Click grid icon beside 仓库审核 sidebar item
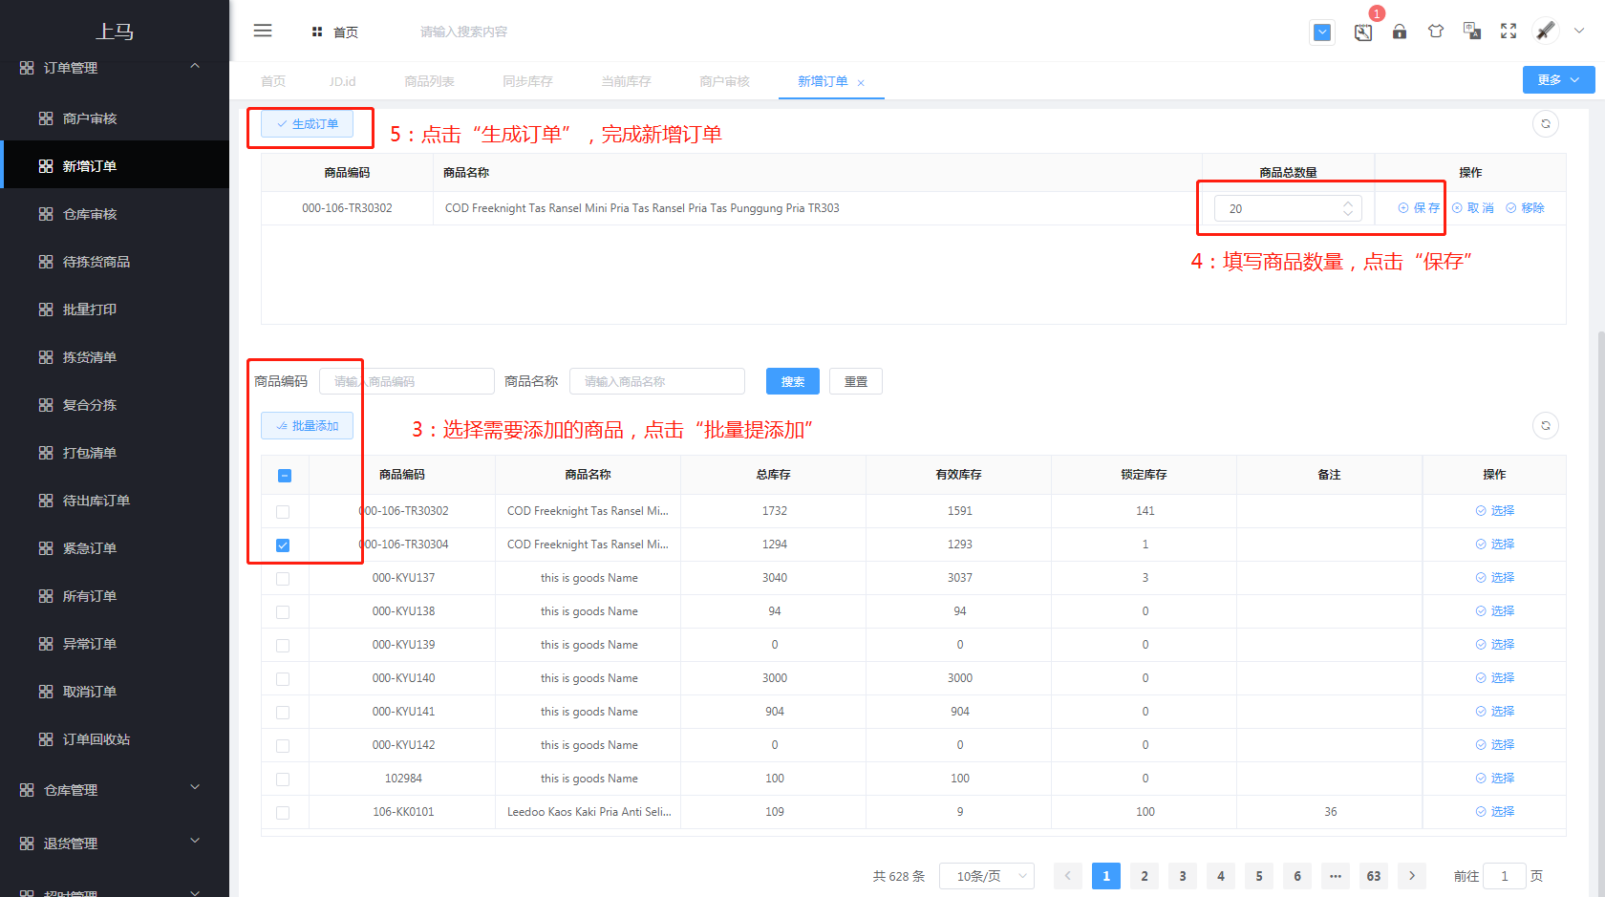Viewport: 1605px width, 897px height. [46, 214]
